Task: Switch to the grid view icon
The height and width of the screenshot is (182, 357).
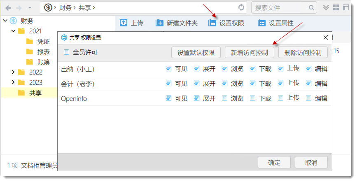Action: (x=336, y=7)
